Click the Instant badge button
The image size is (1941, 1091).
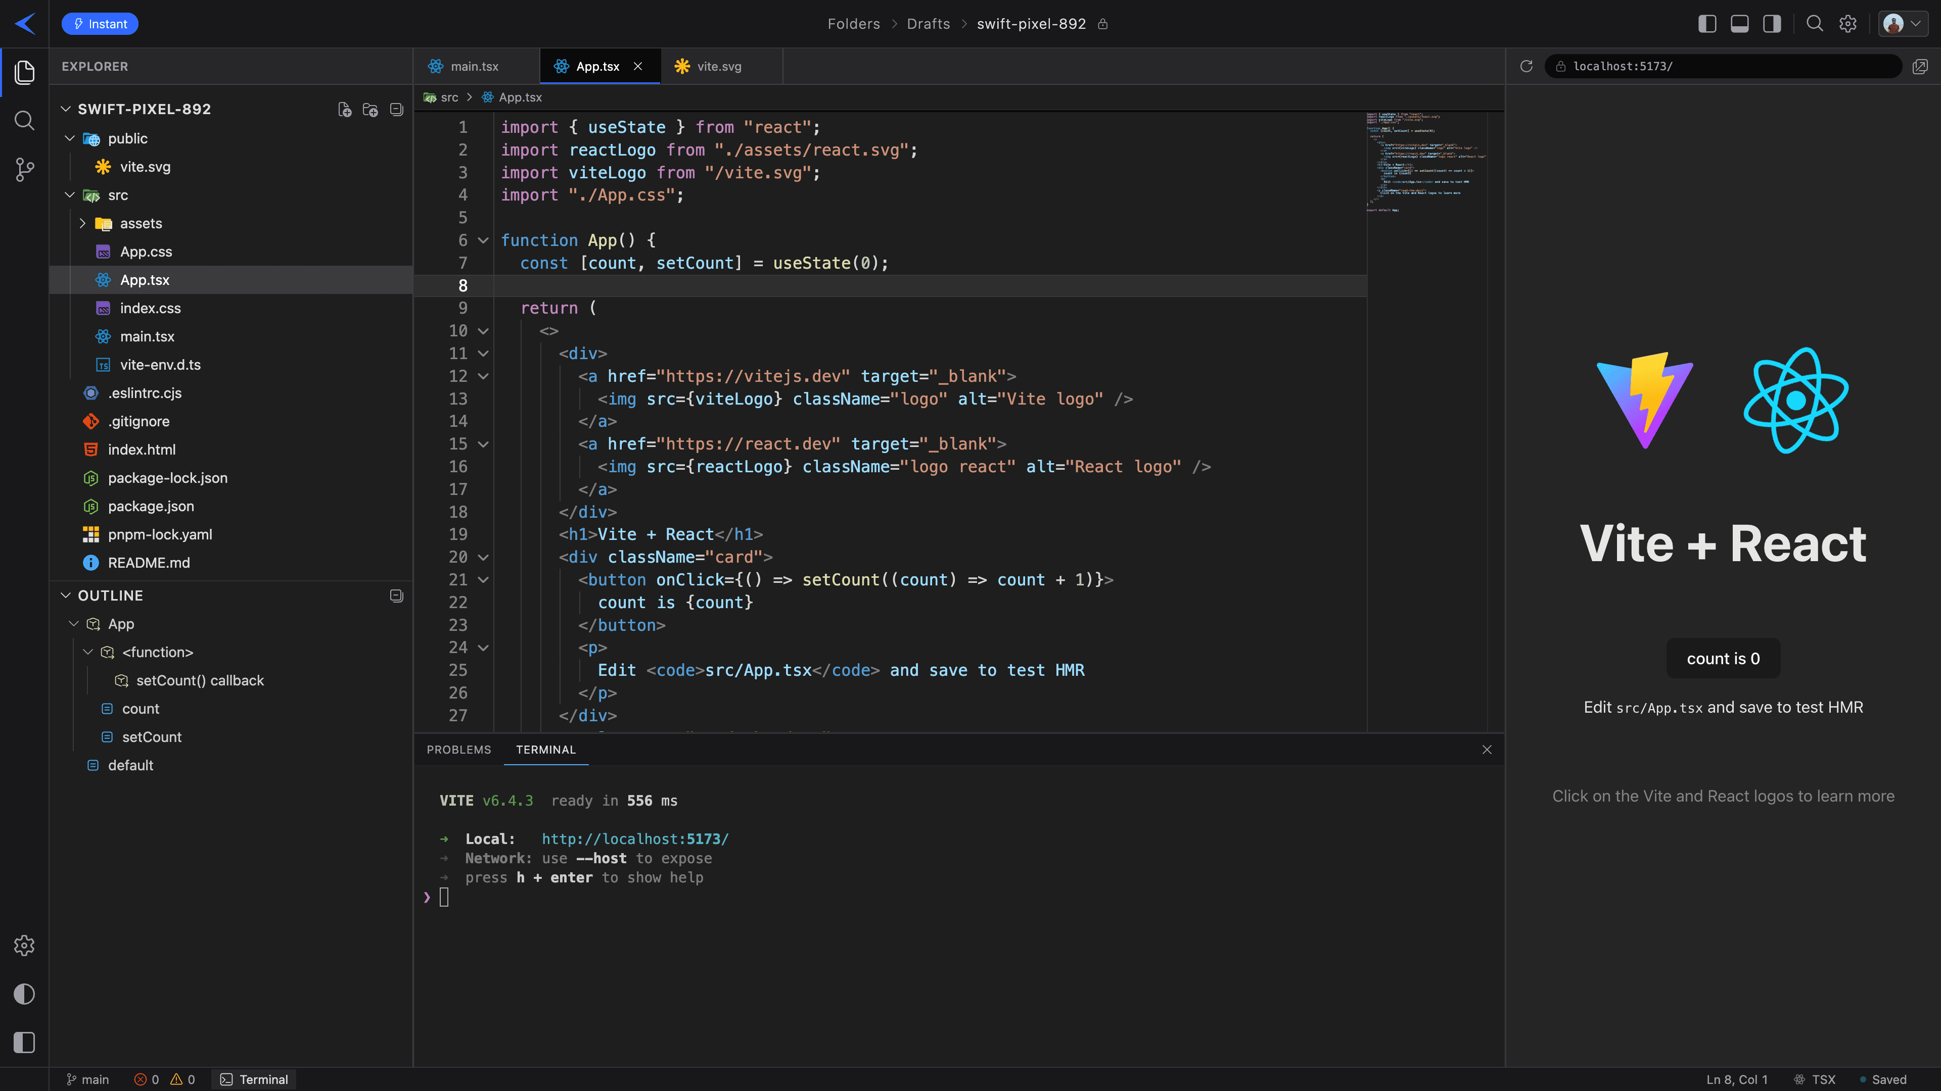point(100,24)
